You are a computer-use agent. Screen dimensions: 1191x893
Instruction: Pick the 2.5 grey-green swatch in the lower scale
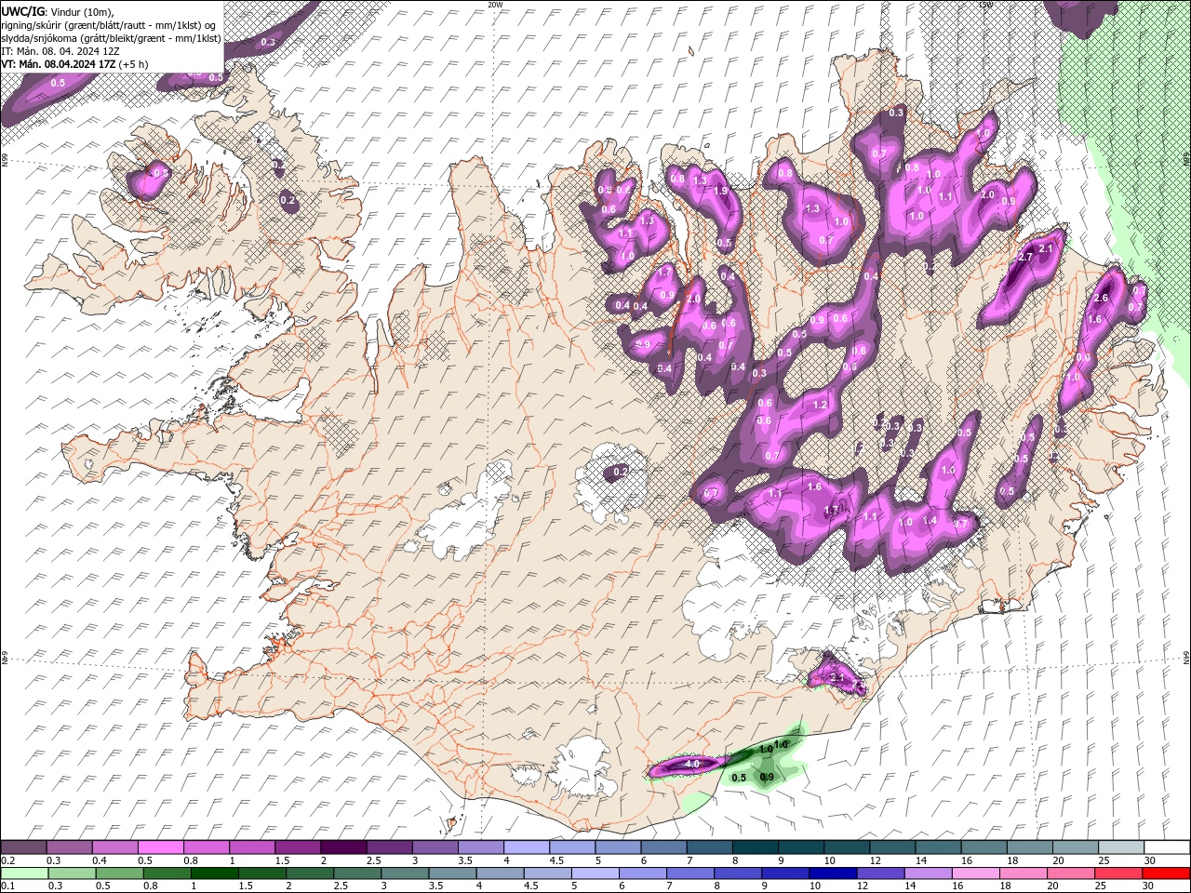(357, 873)
